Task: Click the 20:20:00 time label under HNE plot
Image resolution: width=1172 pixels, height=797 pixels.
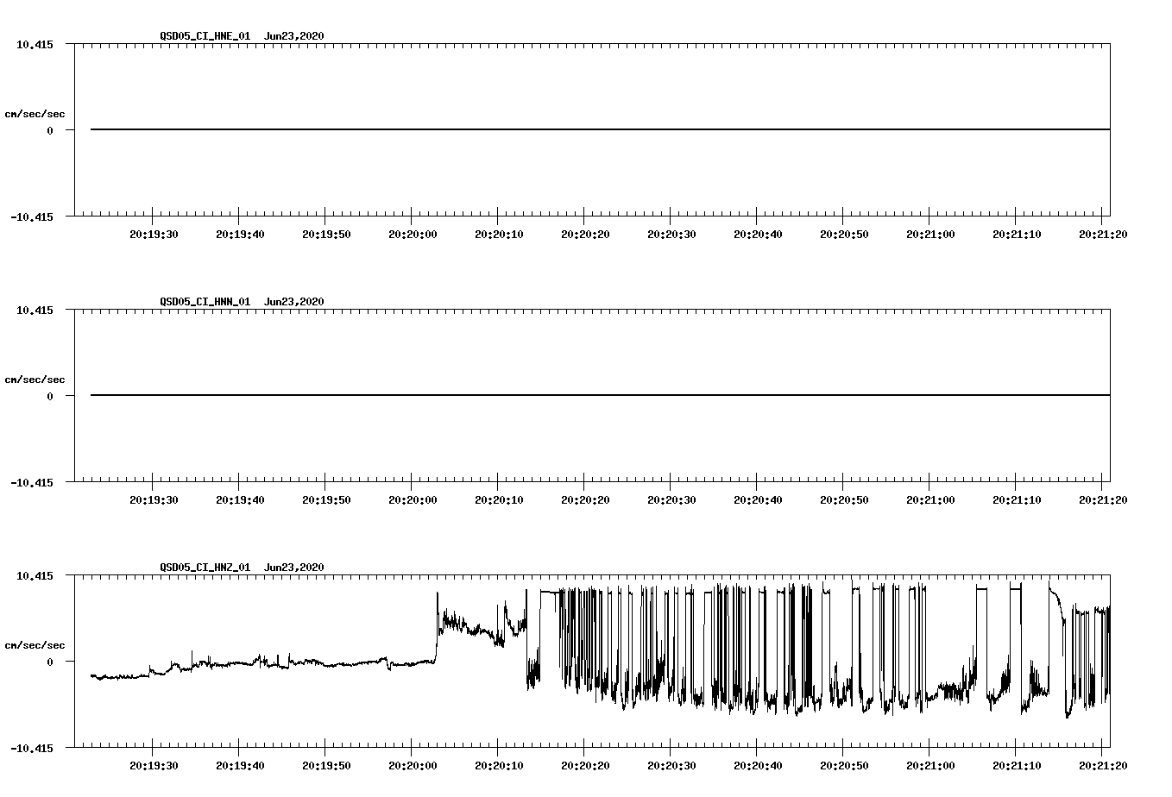Action: [413, 235]
